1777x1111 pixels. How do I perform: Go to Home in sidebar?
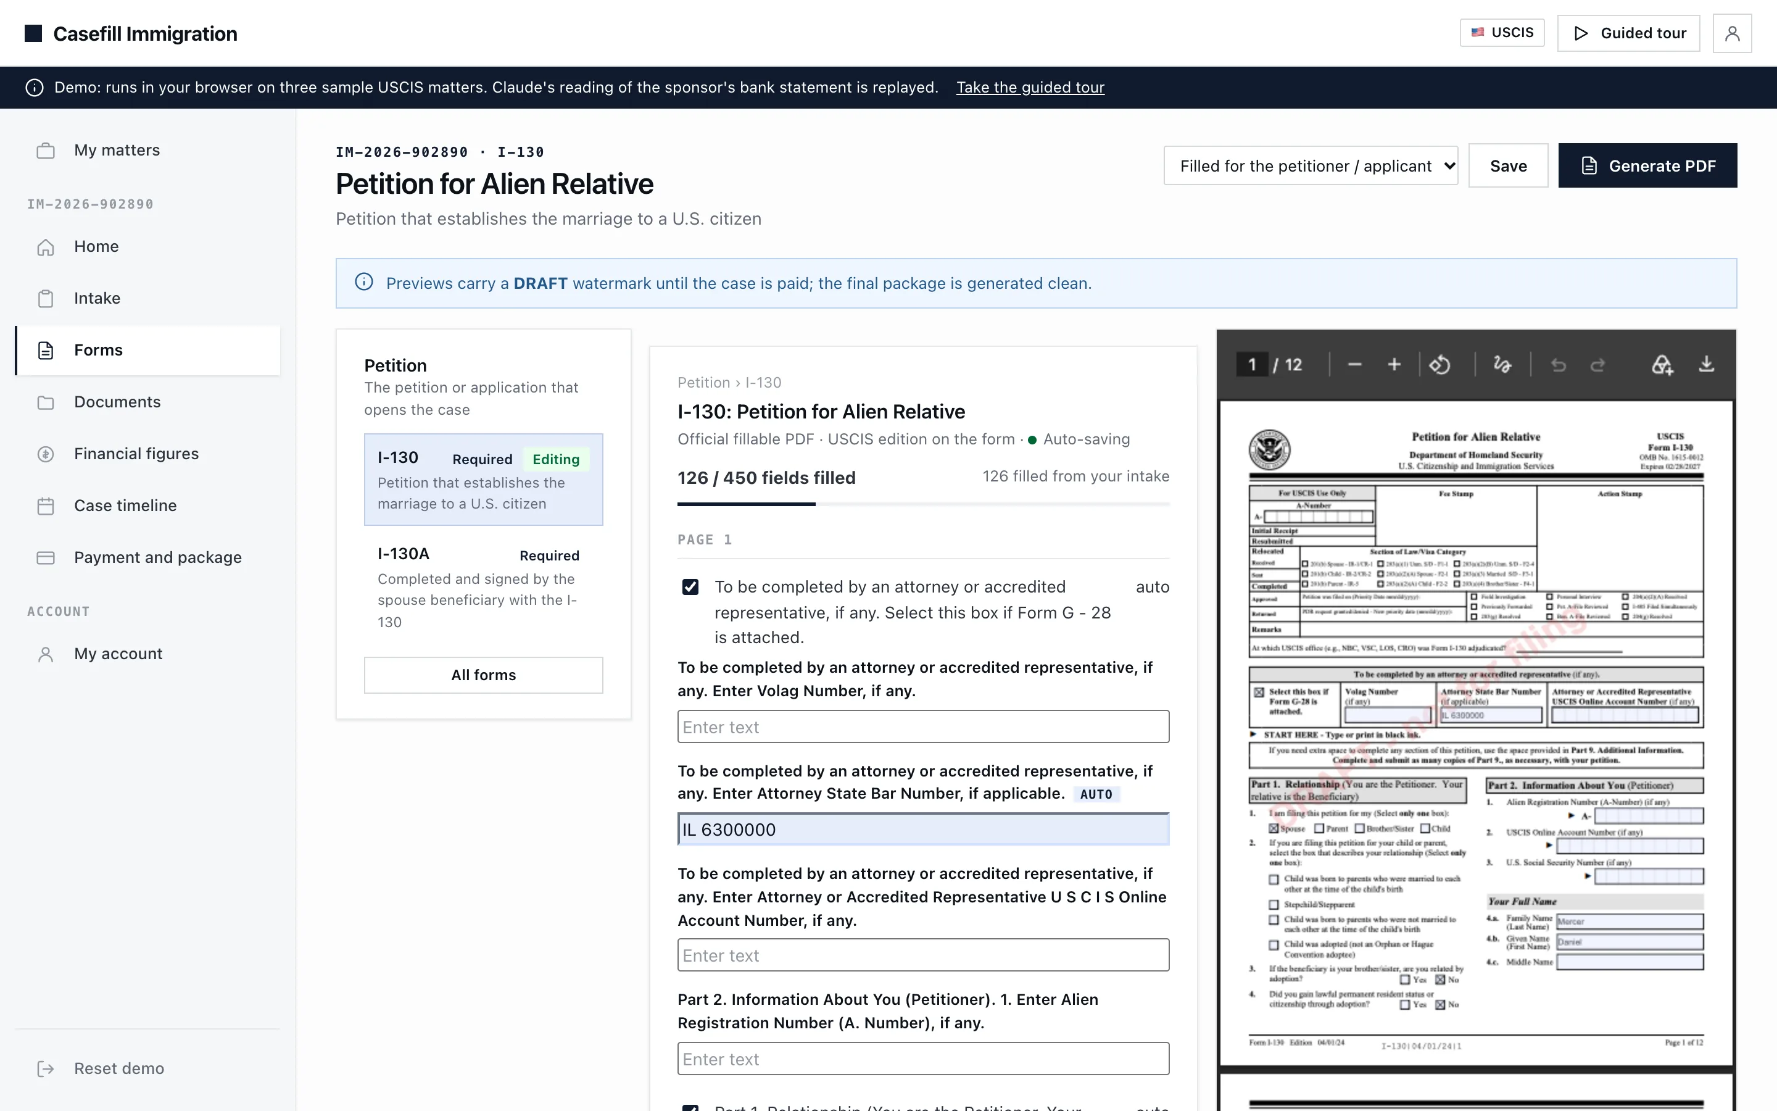pyautogui.click(x=147, y=246)
